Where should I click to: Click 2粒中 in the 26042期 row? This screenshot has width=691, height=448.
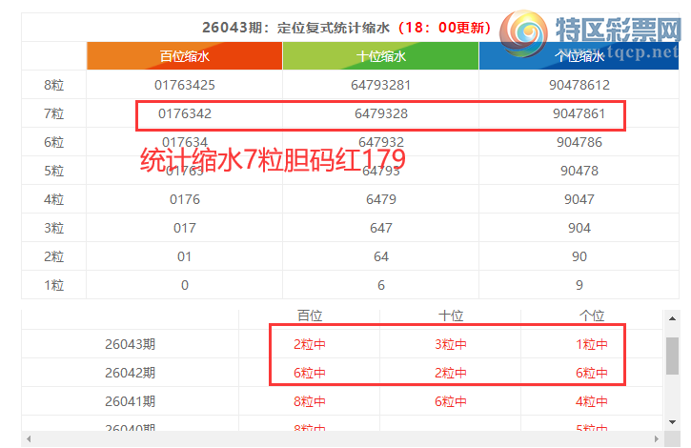pyautogui.click(x=451, y=373)
